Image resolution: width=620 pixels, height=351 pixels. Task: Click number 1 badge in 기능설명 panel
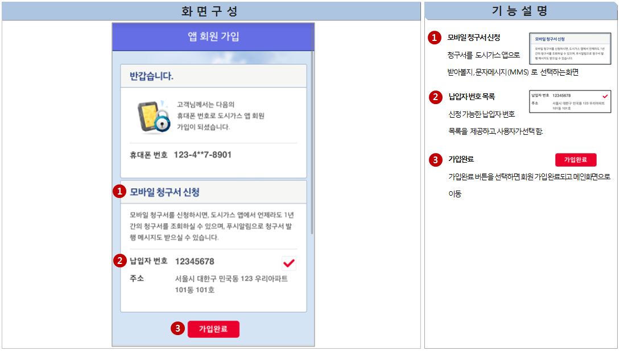(435, 38)
